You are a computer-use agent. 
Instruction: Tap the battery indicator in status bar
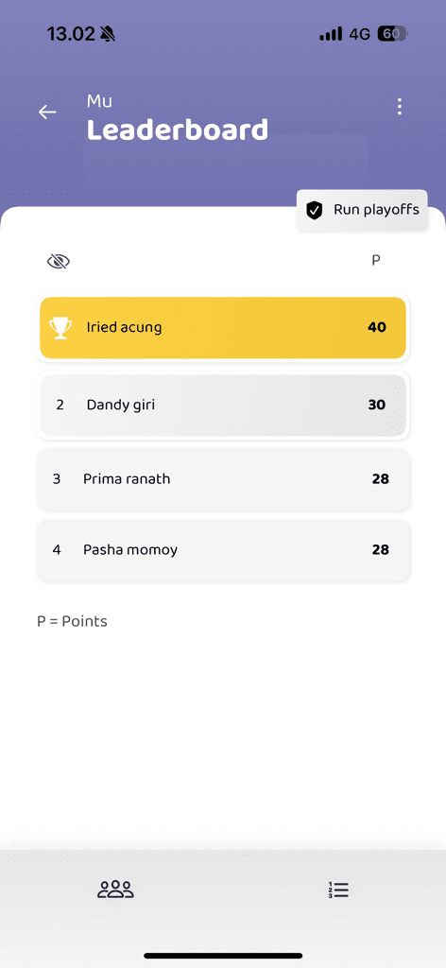[x=392, y=33]
